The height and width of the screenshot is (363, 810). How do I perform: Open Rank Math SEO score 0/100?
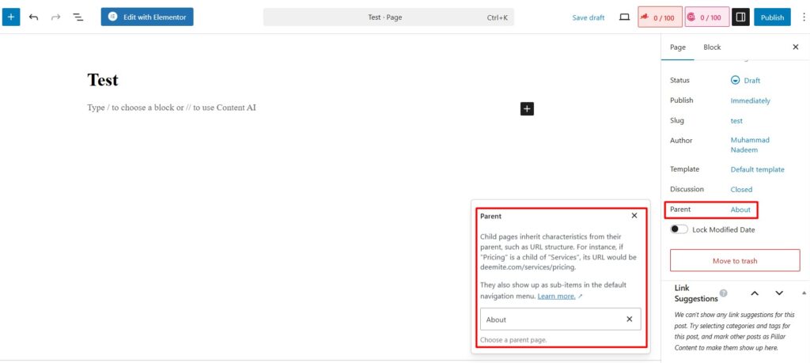[660, 17]
